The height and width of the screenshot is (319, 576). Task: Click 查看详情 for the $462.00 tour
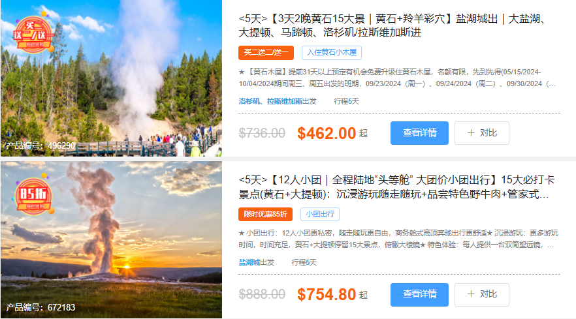point(419,133)
